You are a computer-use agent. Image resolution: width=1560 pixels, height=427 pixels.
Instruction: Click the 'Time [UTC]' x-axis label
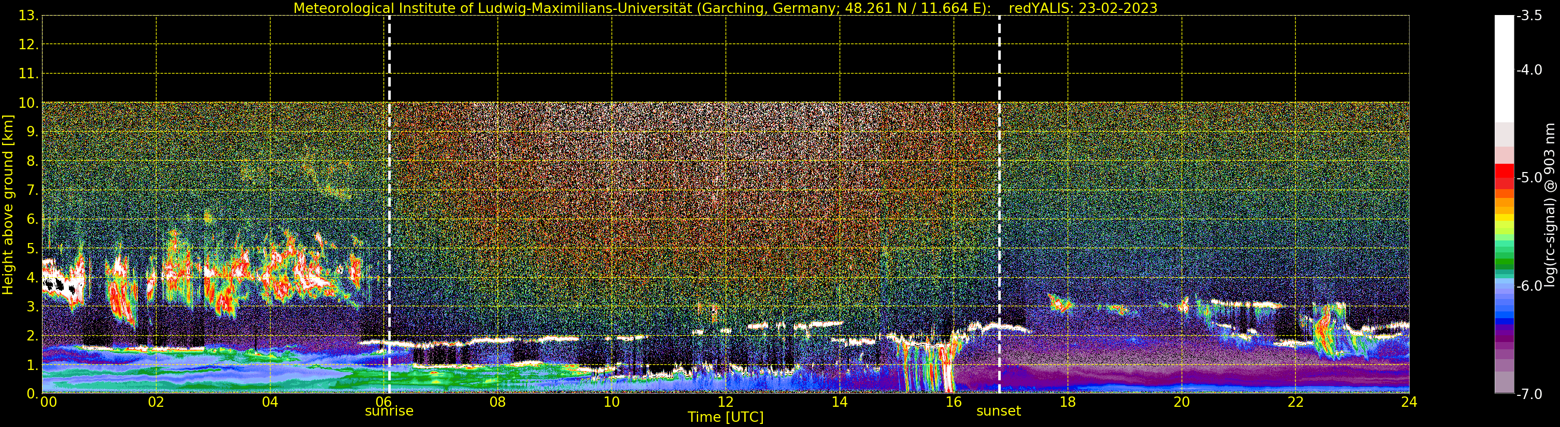(725, 417)
